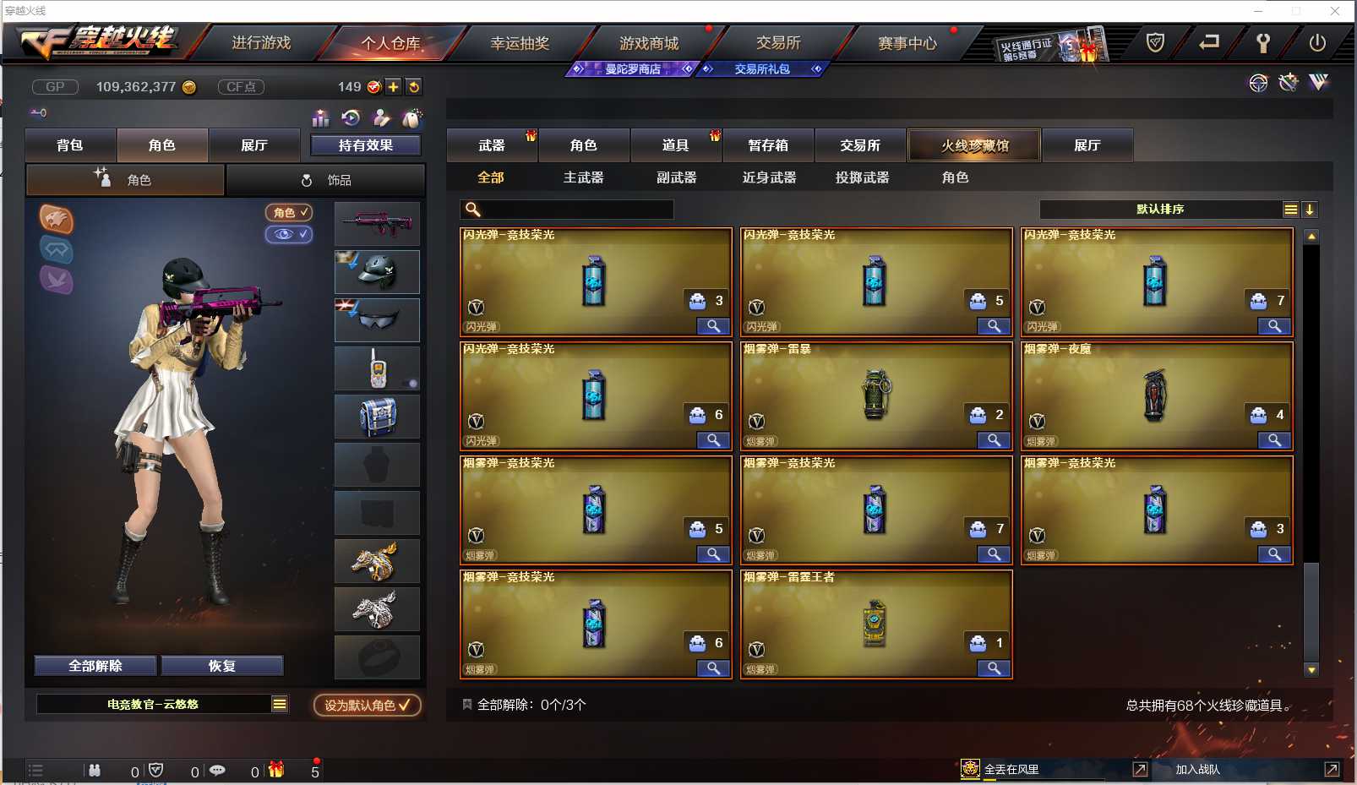The height and width of the screenshot is (785, 1357).
Task: Refresh the currency balance with the refresh icon
Action: coord(413,87)
